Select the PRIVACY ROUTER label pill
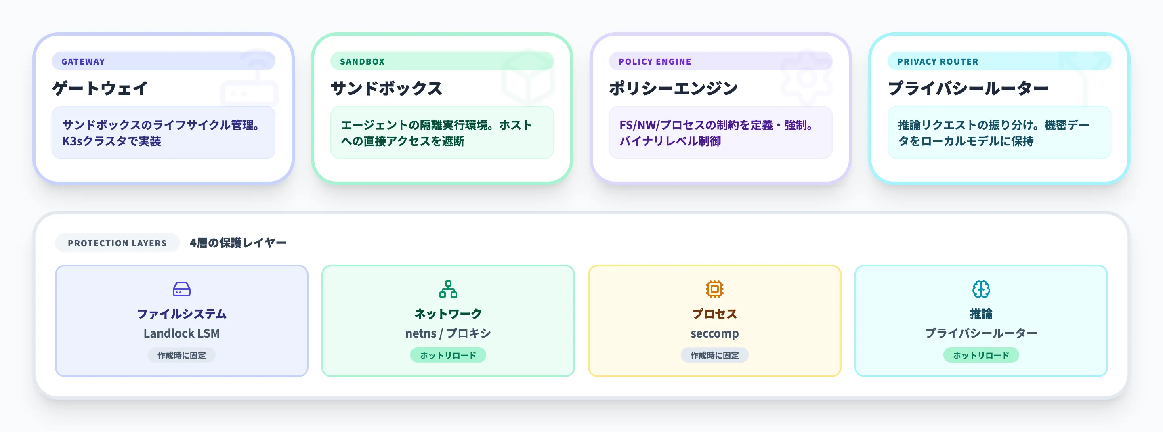Image resolution: width=1163 pixels, height=432 pixels. [999, 61]
